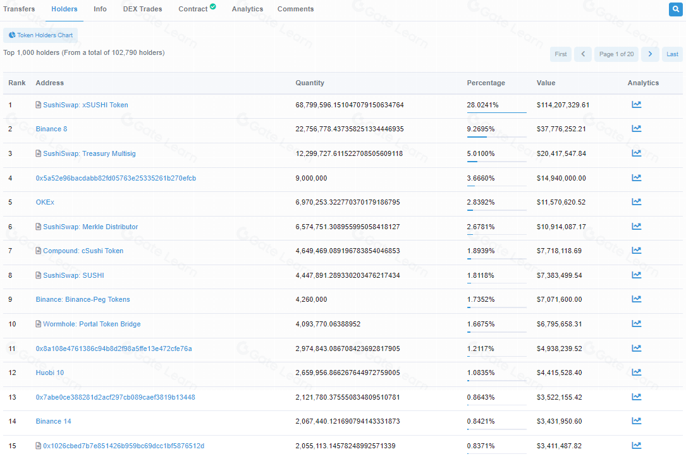Image resolution: width=686 pixels, height=459 pixels.
Task: Select the Comments tab
Action: pyautogui.click(x=295, y=9)
